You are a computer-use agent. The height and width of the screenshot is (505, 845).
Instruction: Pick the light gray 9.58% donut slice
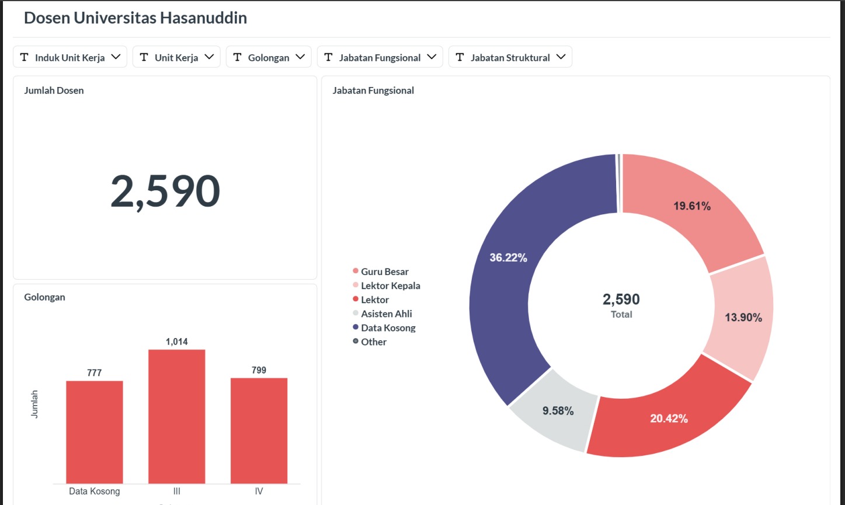point(555,416)
